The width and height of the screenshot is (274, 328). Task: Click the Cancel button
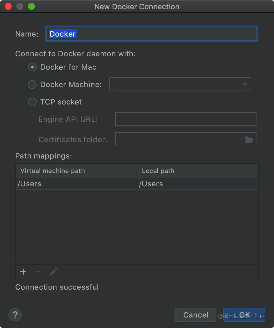pos(195,315)
